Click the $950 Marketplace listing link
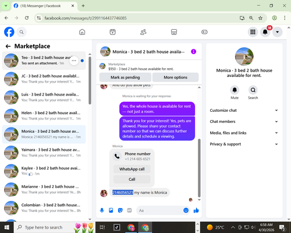The width and height of the screenshot is (291, 233). click(x=141, y=69)
